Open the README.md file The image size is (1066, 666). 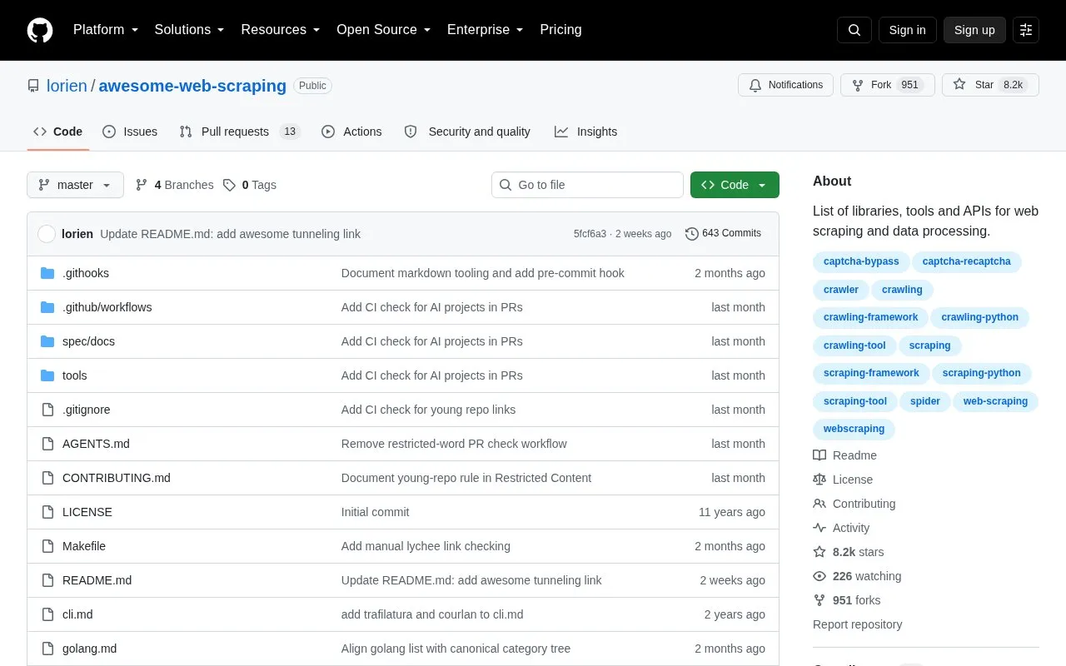(x=97, y=580)
